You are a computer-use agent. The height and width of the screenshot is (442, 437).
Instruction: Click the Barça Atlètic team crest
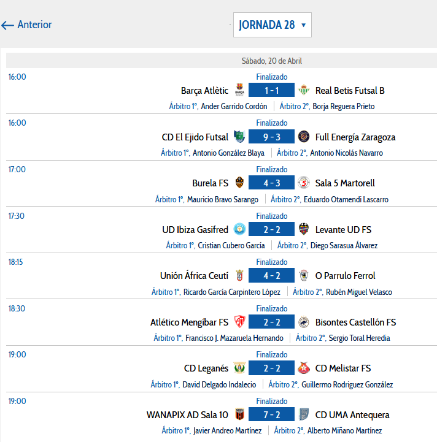tap(239, 90)
